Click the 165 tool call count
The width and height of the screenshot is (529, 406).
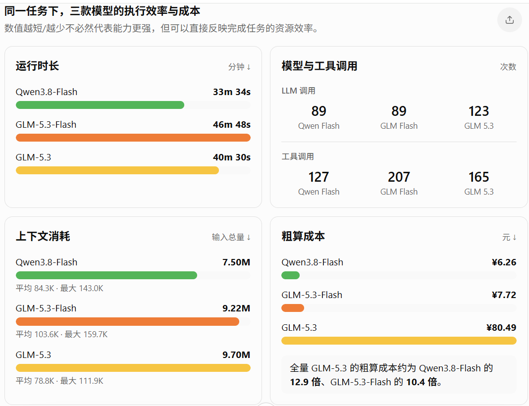click(x=479, y=177)
